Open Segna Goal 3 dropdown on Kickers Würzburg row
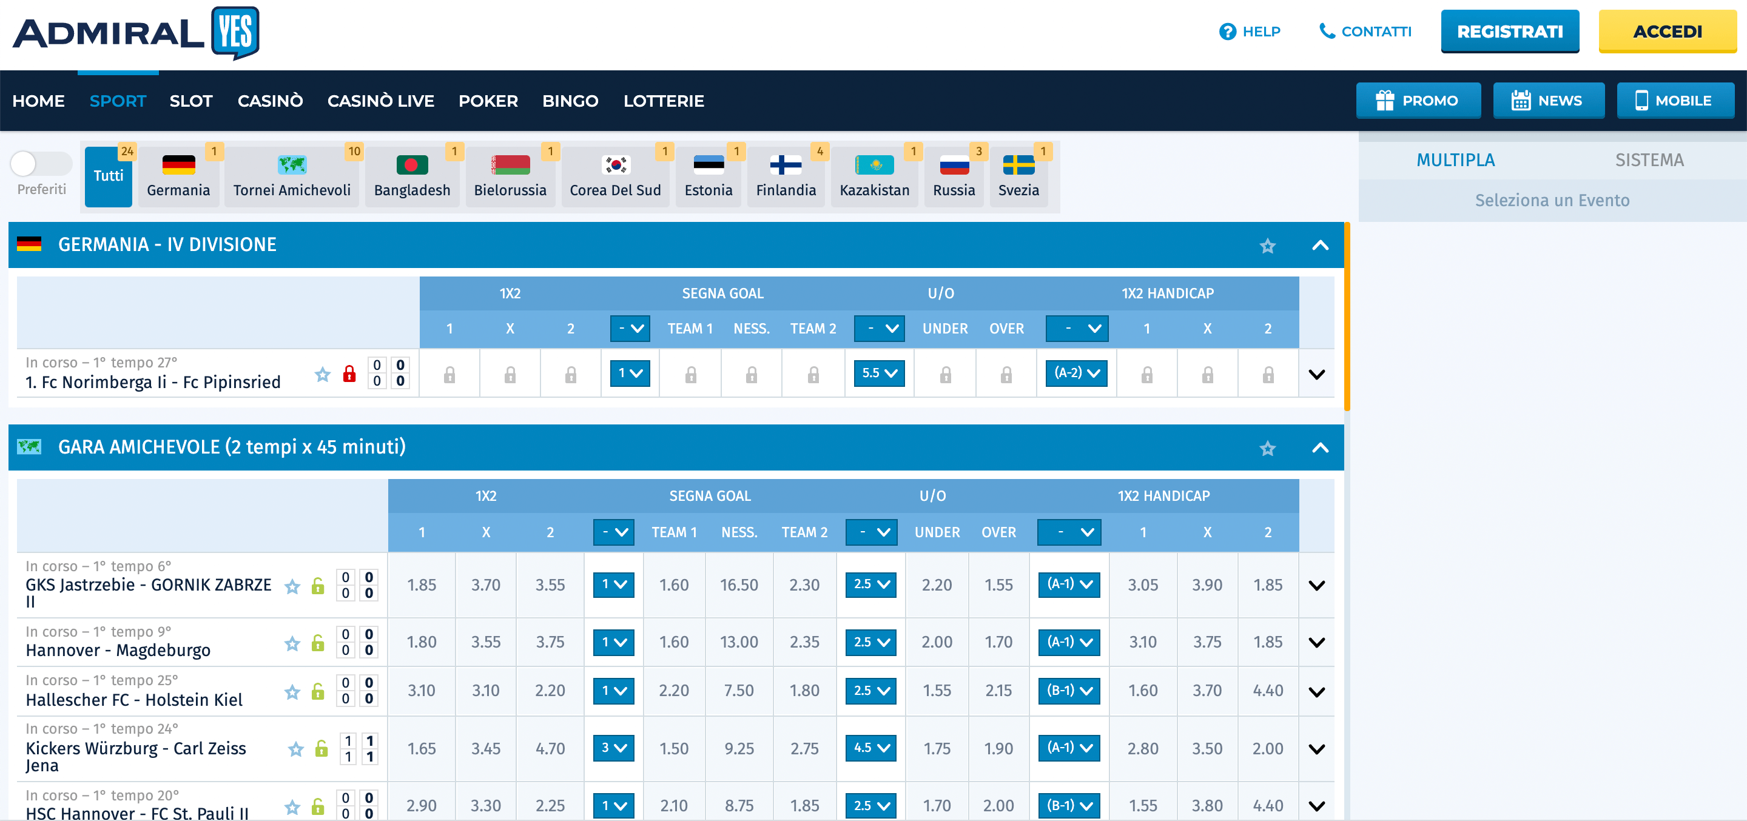Screen dimensions: 1747x821 (x=614, y=748)
